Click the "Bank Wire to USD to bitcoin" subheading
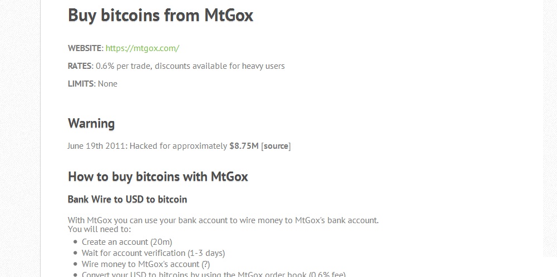The image size is (557, 277). click(127, 199)
